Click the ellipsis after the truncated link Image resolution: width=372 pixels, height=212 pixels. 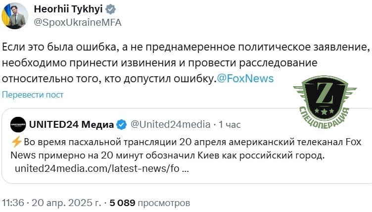(x=185, y=168)
